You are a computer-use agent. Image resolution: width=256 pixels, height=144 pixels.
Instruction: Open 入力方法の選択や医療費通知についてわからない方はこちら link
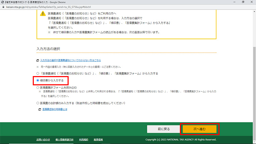(70, 60)
